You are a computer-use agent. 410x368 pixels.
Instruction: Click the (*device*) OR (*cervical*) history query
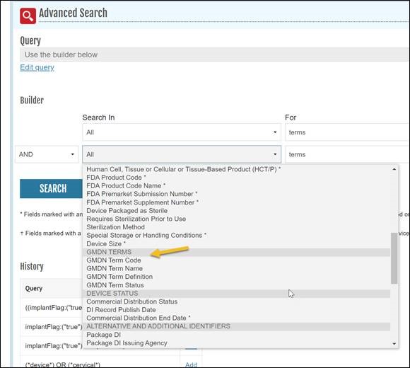coord(62,364)
